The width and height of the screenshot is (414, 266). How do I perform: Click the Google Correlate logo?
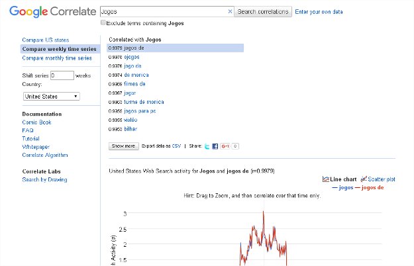[52, 12]
